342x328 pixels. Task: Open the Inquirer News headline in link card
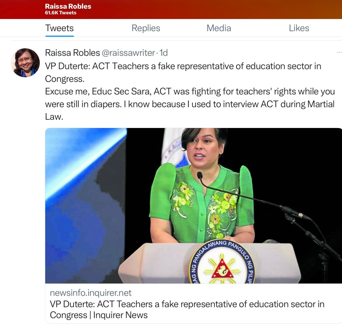coord(187,309)
